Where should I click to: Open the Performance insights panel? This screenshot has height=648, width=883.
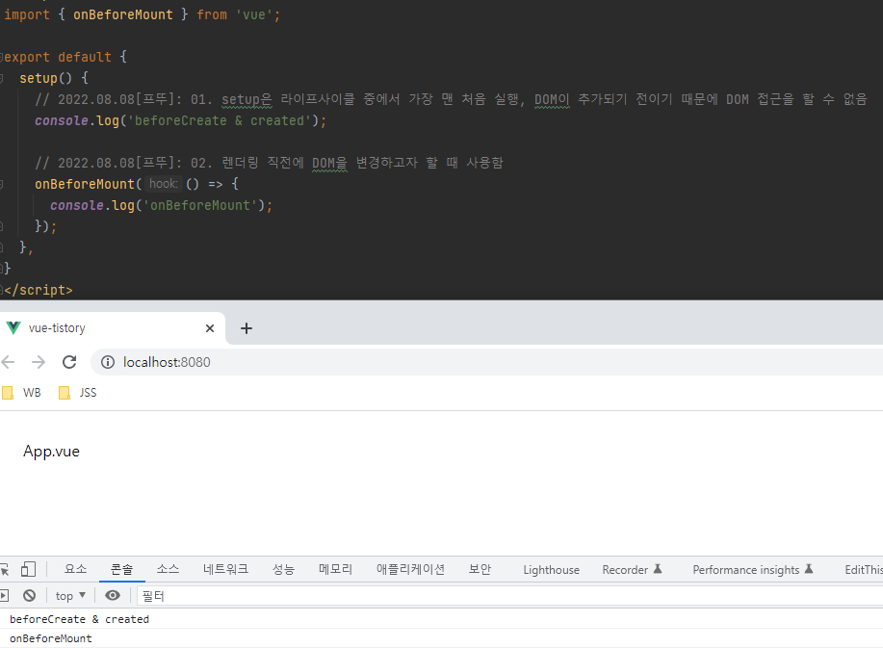point(753,570)
